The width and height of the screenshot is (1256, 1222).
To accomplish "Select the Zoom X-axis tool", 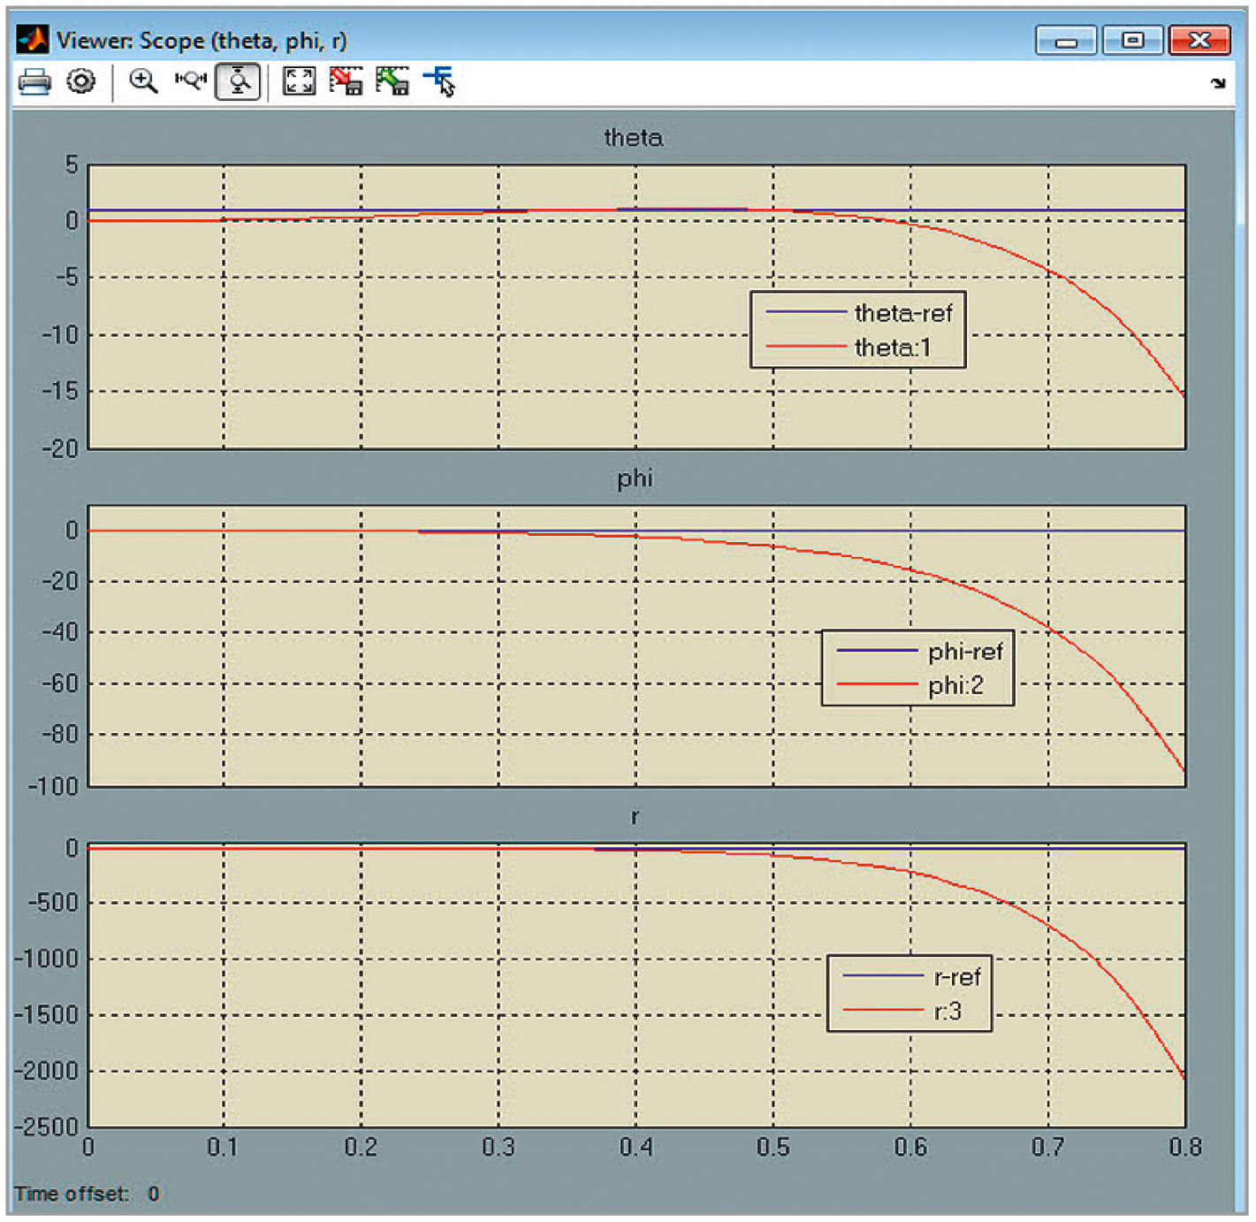I will coord(190,81).
